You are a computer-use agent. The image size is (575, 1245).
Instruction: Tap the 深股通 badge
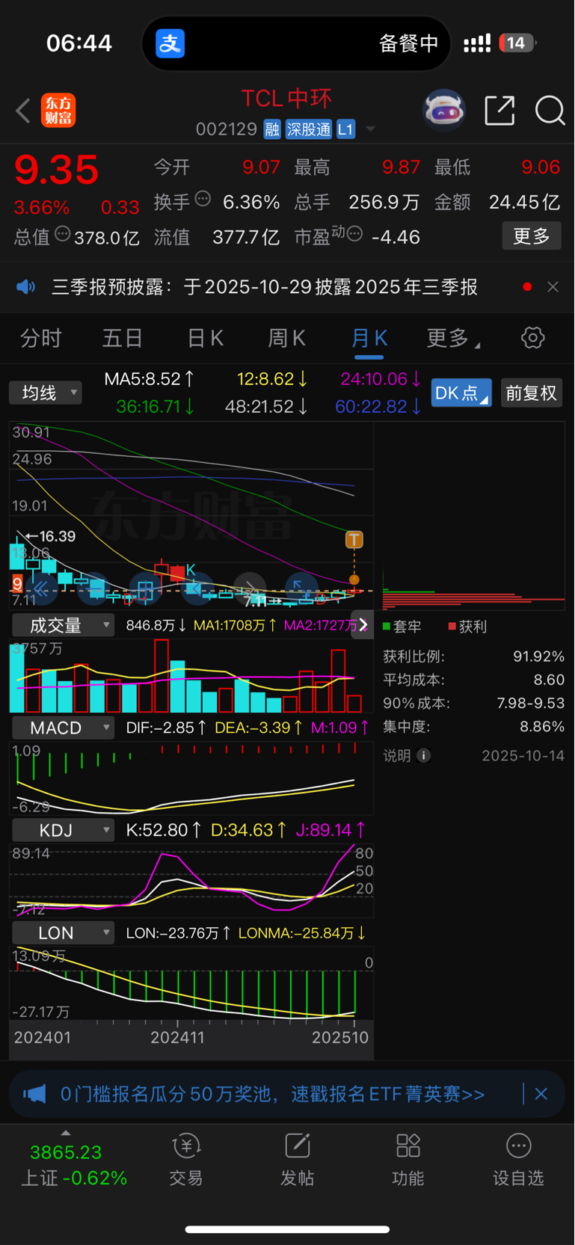pos(309,129)
